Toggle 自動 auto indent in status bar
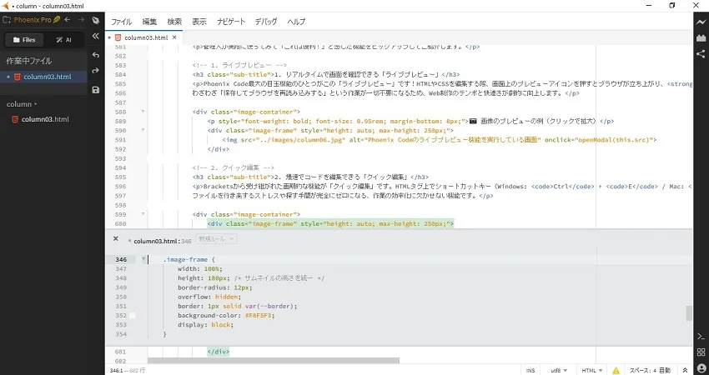Screen dimensions: 709x375 [x=665, y=371]
